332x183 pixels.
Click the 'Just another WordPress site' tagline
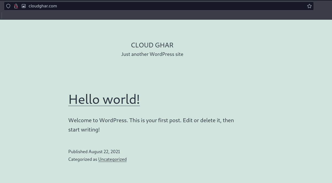[152, 54]
